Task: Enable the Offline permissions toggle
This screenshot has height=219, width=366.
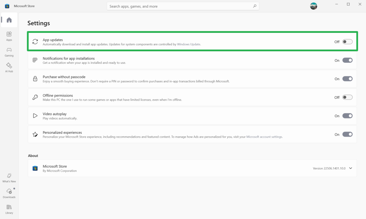Action: point(347,97)
